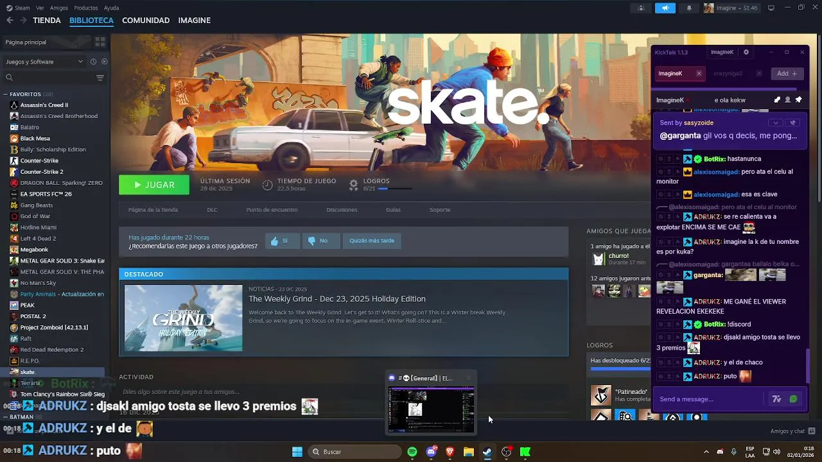Click the Página principal button
The image size is (822, 462).
click(x=47, y=42)
